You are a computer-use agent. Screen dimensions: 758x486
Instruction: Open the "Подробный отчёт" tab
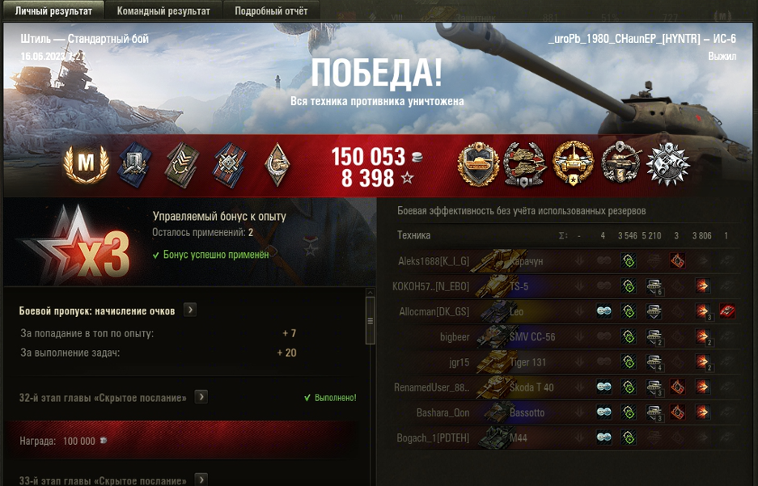click(x=271, y=11)
